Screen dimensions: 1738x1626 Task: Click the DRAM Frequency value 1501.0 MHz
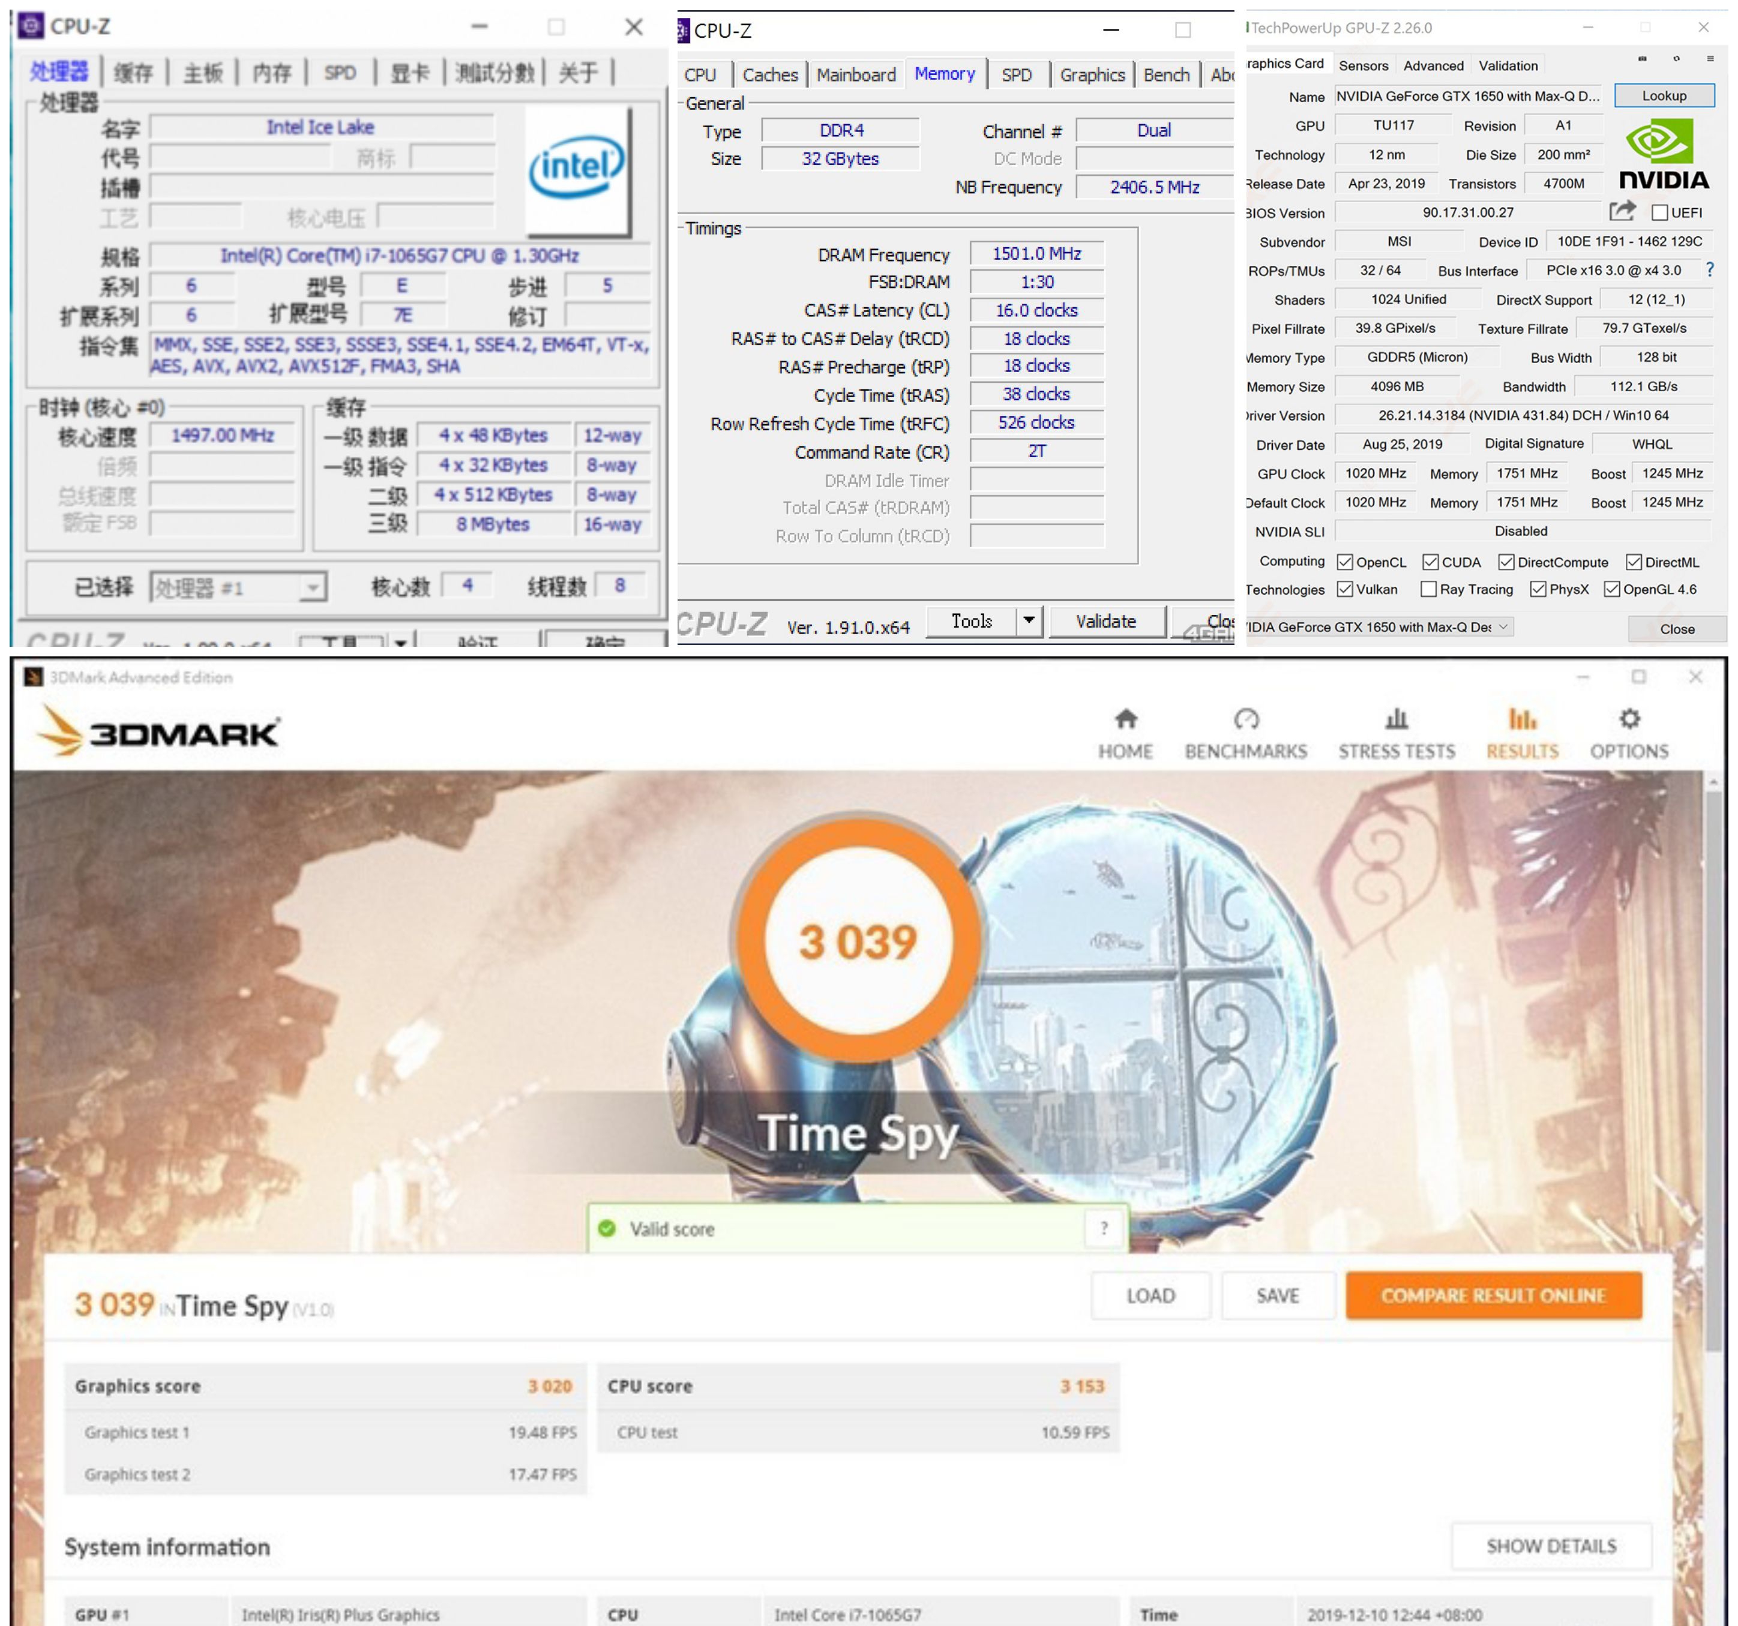coord(1036,254)
